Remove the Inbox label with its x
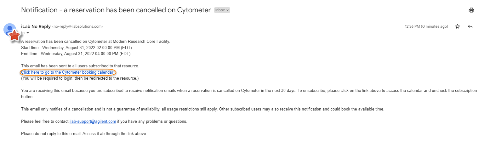This screenshot has width=479, height=147. [x=227, y=10]
